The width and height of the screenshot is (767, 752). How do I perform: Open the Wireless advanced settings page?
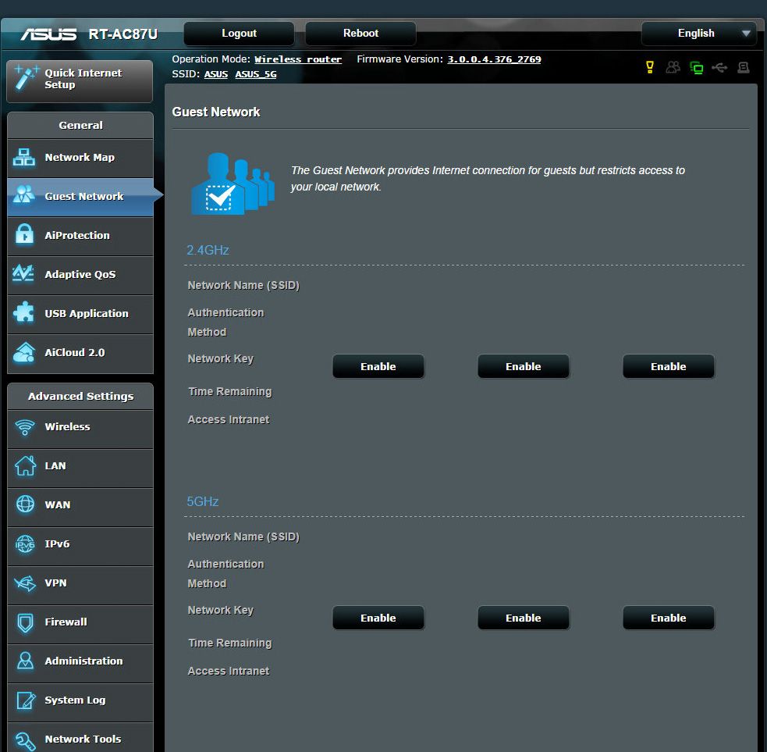click(x=68, y=427)
